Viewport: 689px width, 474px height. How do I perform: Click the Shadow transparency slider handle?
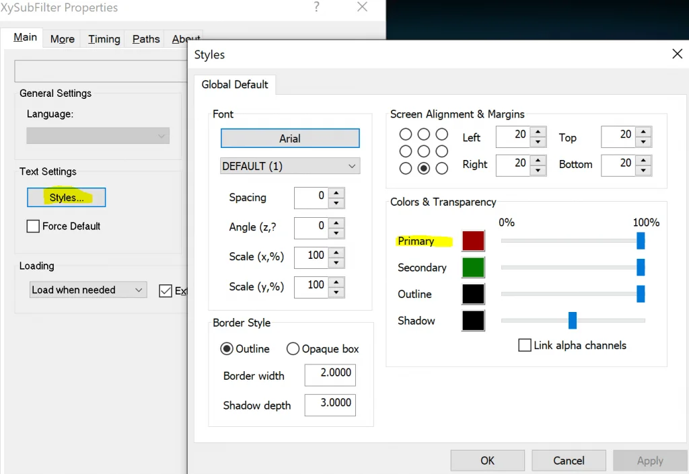click(x=573, y=321)
